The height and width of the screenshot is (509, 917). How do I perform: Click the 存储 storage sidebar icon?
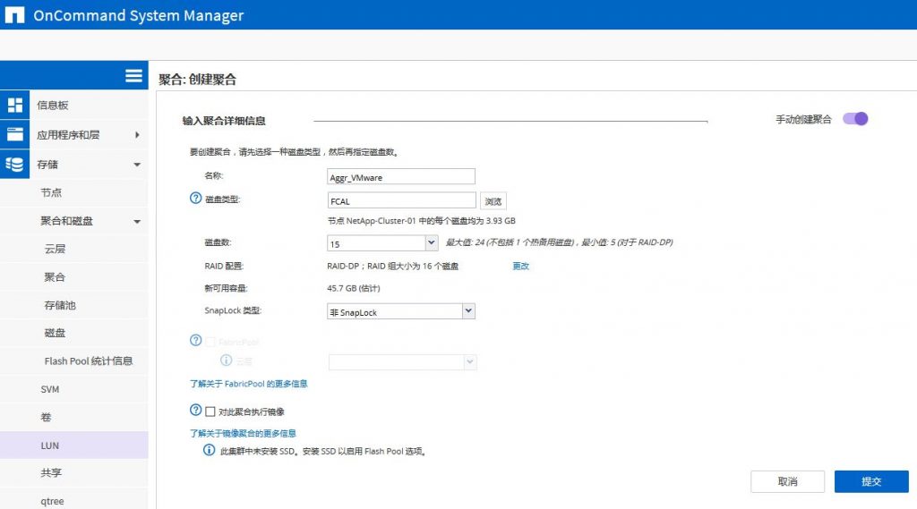[14, 165]
